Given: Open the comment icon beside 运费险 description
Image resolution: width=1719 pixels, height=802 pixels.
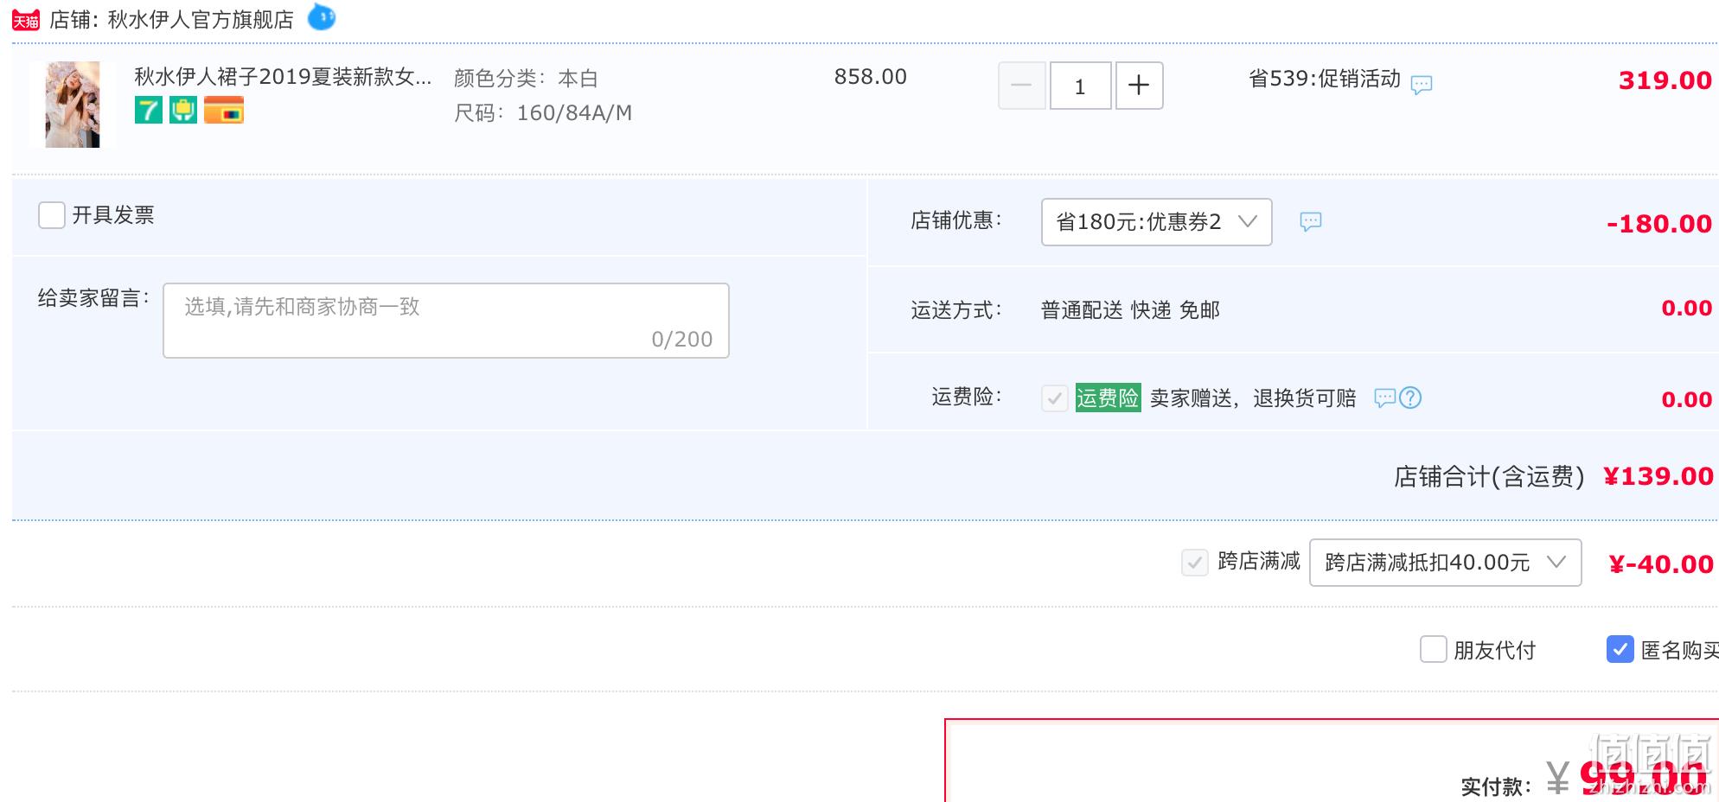Looking at the screenshot, I should pyautogui.click(x=1385, y=398).
